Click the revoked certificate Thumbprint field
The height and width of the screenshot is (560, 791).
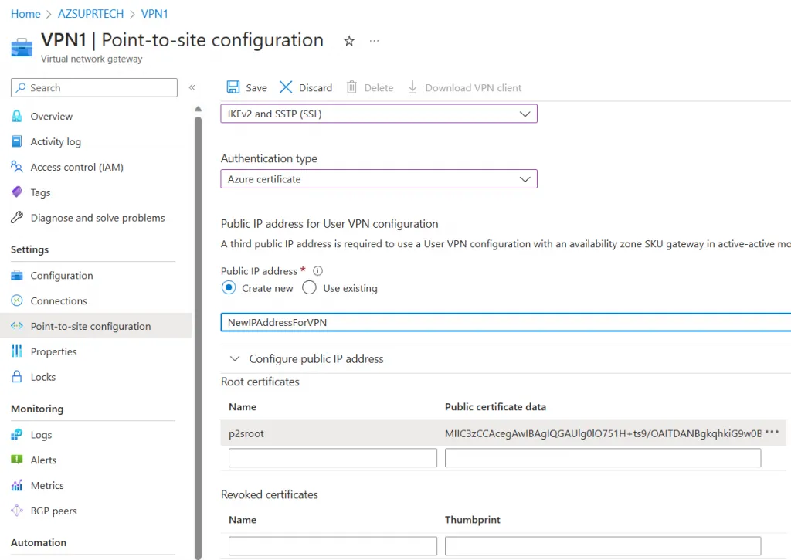pos(603,545)
